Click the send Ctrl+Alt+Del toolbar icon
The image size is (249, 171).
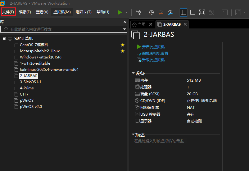coord(138,12)
